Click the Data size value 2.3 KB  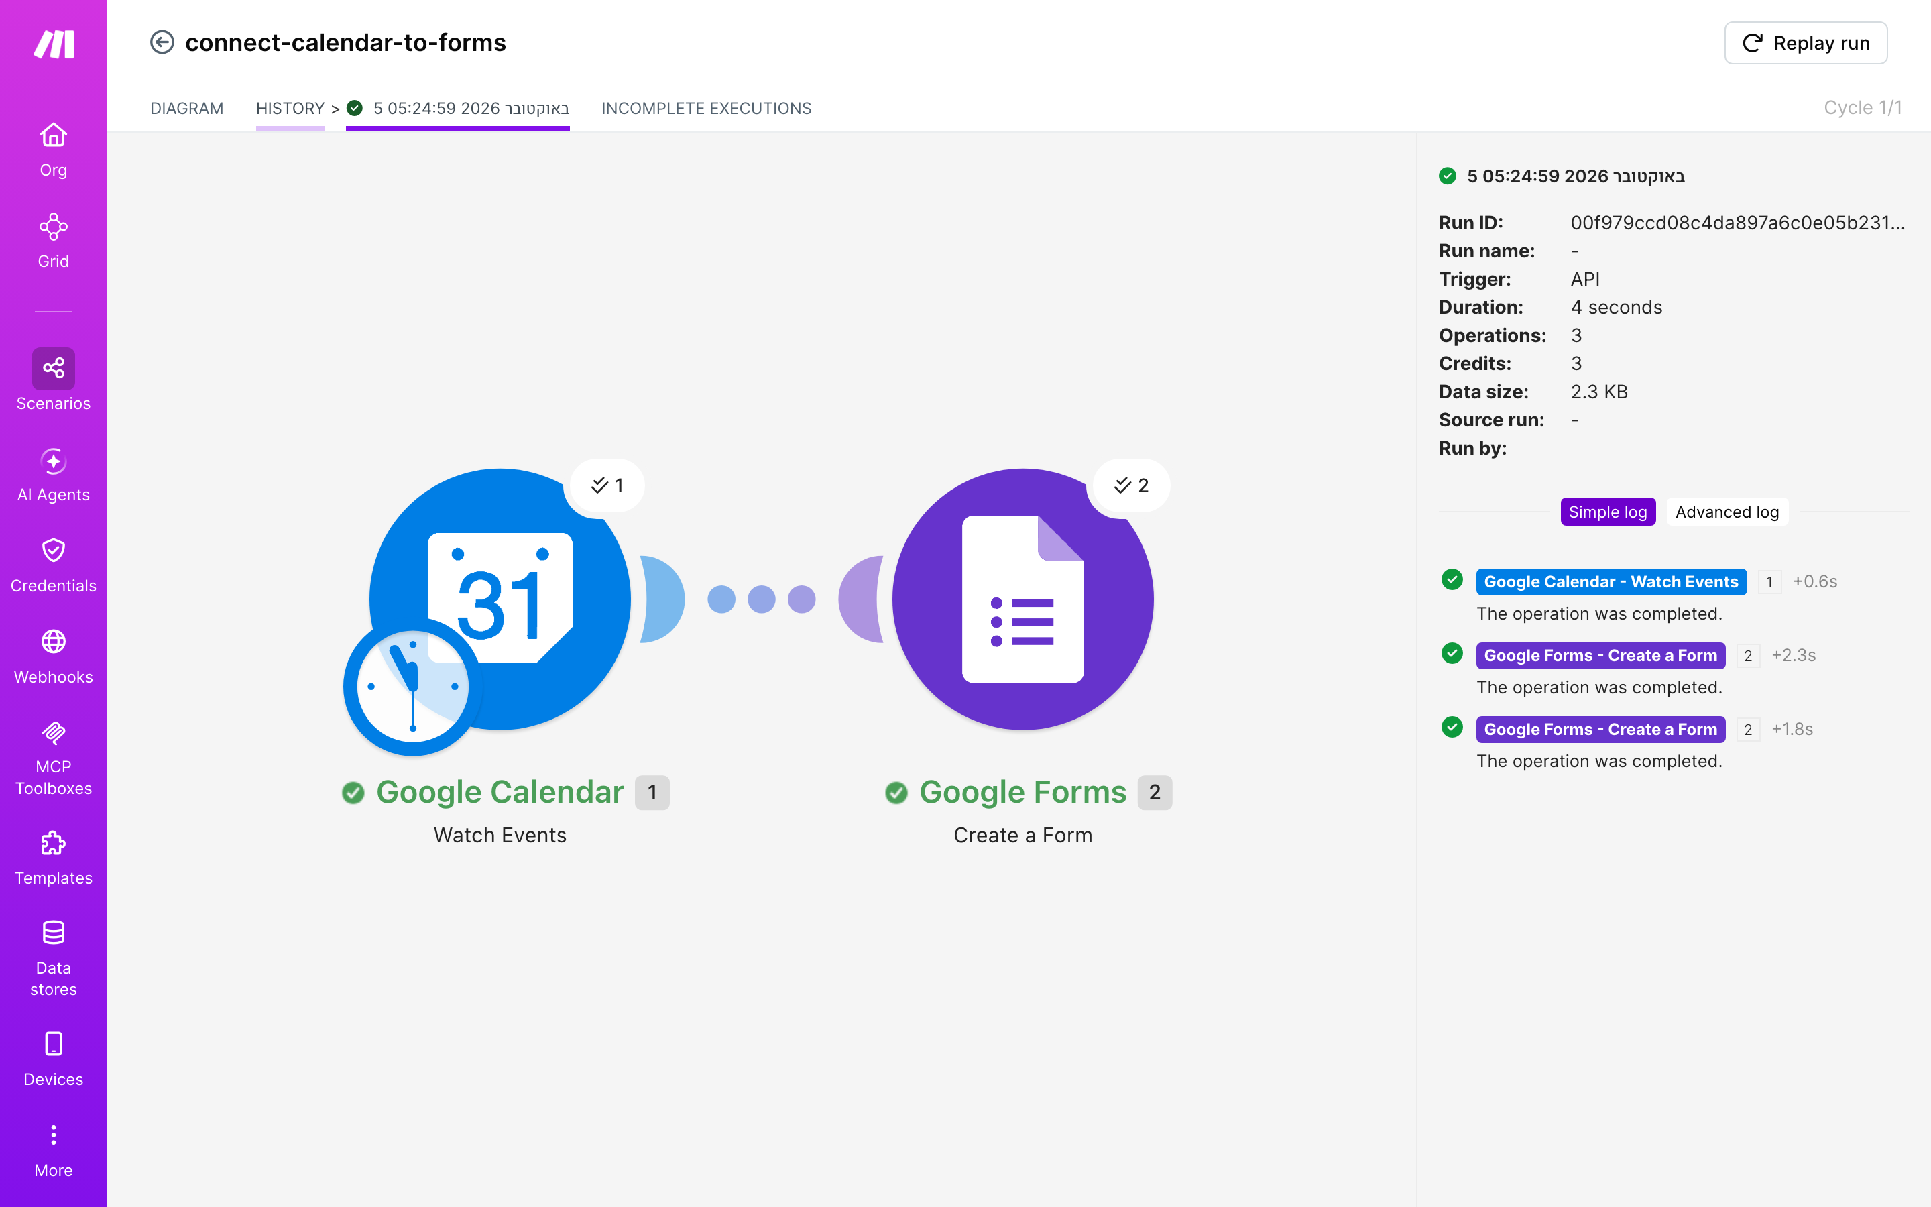pyautogui.click(x=1599, y=392)
